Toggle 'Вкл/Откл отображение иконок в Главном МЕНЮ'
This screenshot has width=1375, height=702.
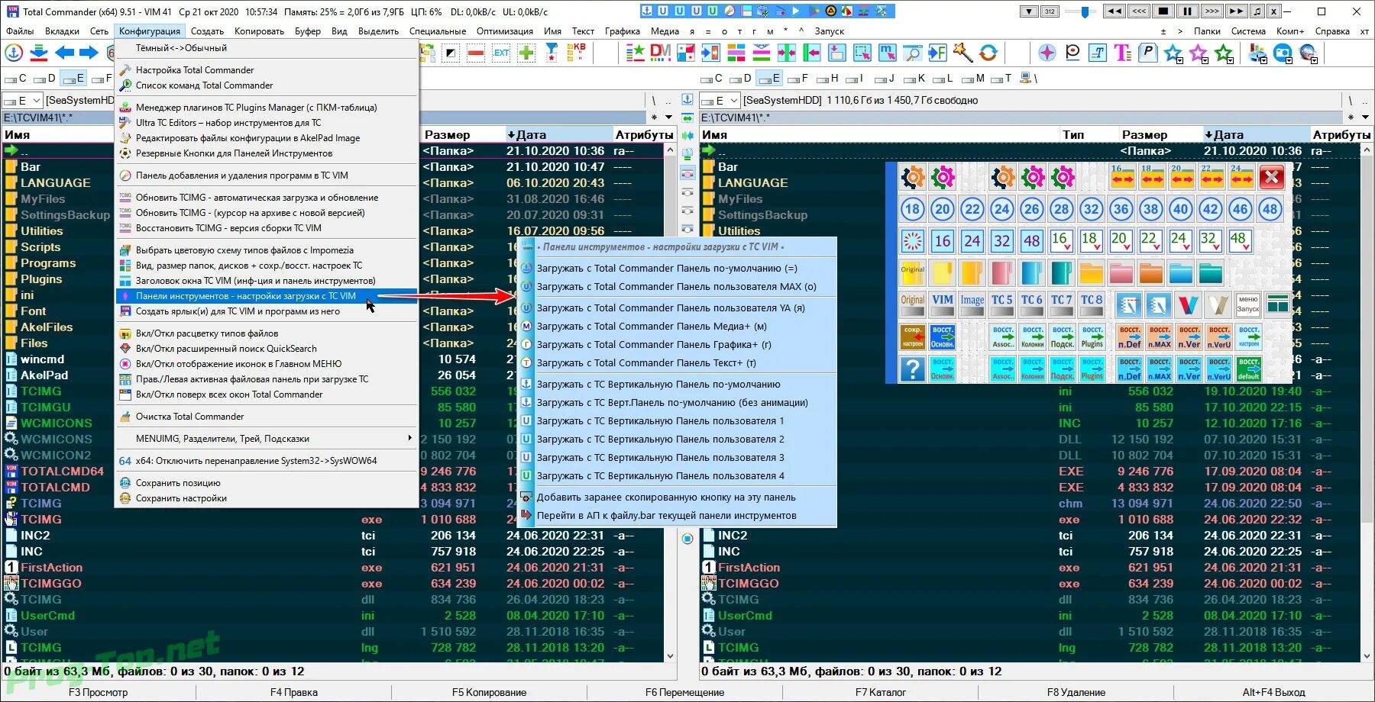click(x=267, y=364)
